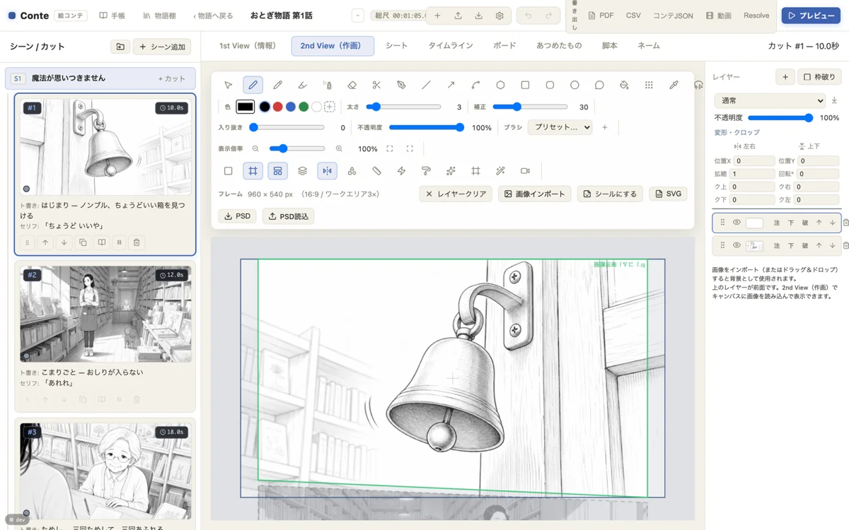Select the pen nib vector tool
This screenshot has width=849, height=530.
click(x=401, y=85)
